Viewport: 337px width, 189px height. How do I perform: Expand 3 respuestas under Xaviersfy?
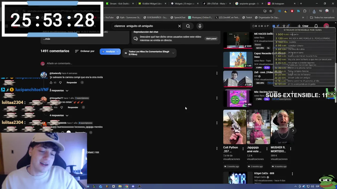pyautogui.click(x=59, y=91)
